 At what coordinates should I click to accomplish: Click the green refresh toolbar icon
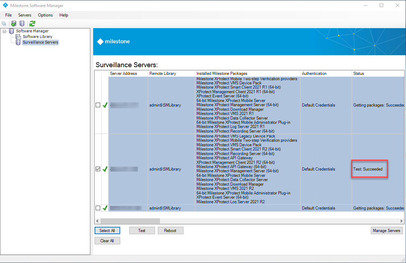32,24
